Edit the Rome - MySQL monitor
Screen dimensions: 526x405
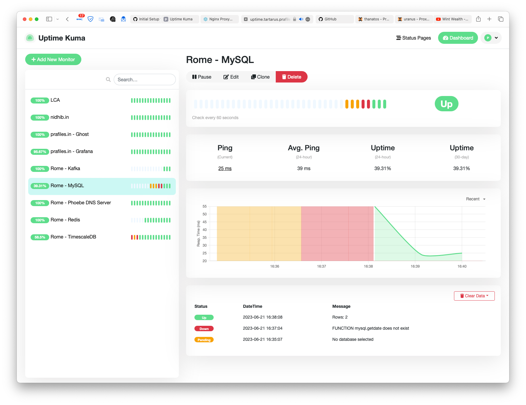pyautogui.click(x=231, y=77)
